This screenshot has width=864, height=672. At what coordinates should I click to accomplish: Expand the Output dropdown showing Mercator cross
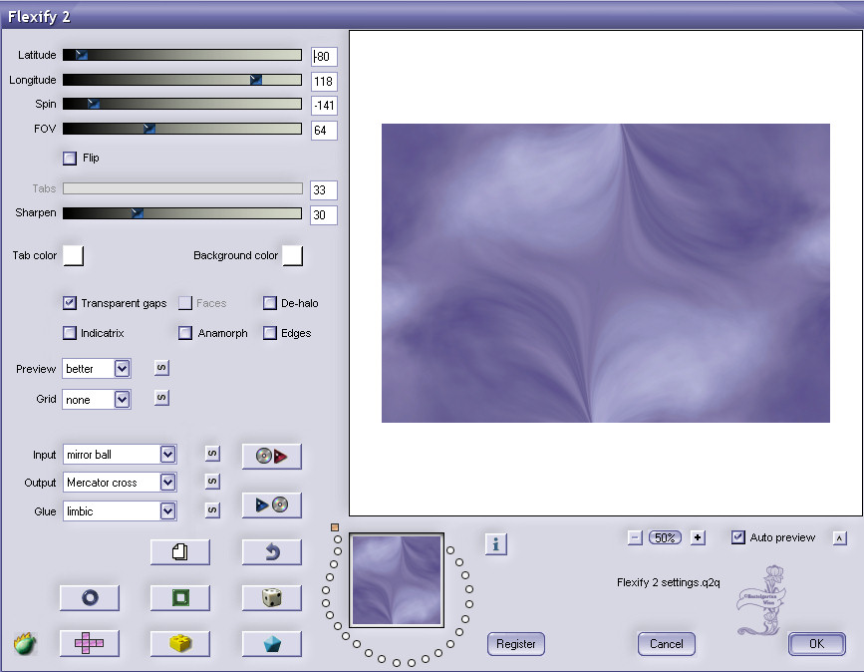click(x=168, y=483)
